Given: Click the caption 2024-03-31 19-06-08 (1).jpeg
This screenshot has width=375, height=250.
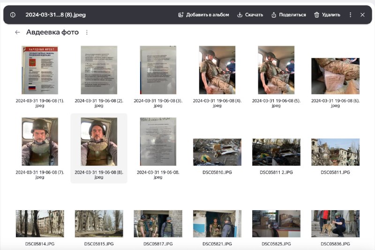Looking at the screenshot, I should 40,103.
